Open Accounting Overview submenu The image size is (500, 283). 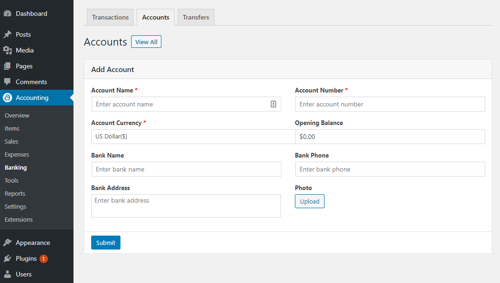point(17,115)
